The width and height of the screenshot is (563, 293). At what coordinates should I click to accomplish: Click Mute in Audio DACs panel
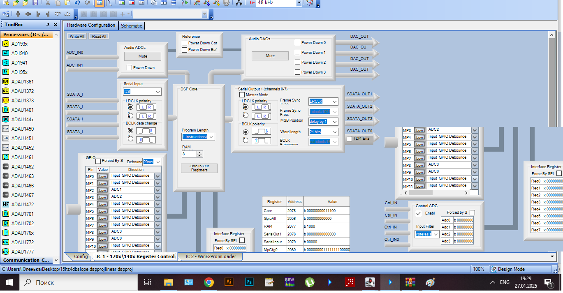(x=270, y=56)
